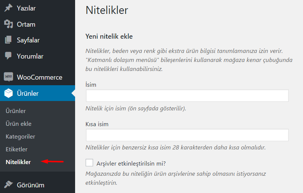Click the Görünüm paintbrush icon

9,185
